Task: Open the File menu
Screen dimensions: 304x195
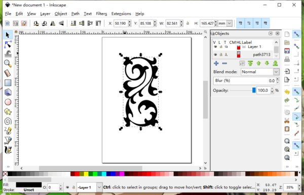Action: pos(8,14)
